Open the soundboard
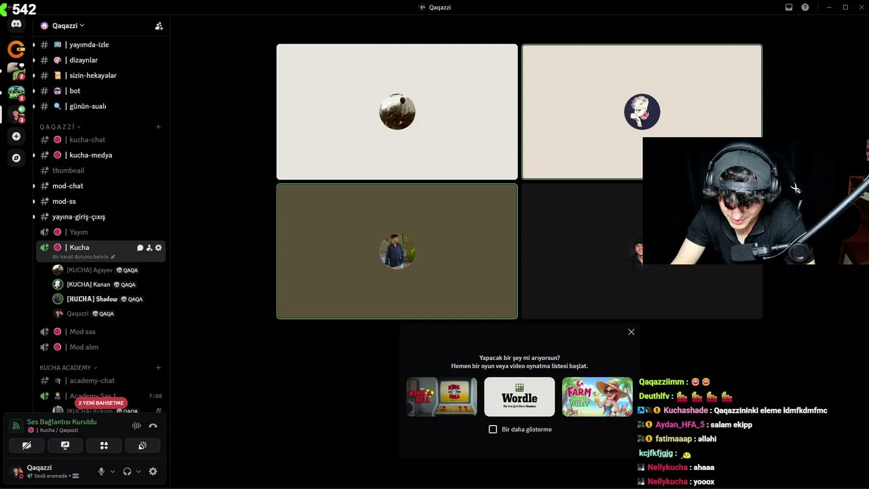Viewport: 869px width, 489px height. [x=143, y=446]
